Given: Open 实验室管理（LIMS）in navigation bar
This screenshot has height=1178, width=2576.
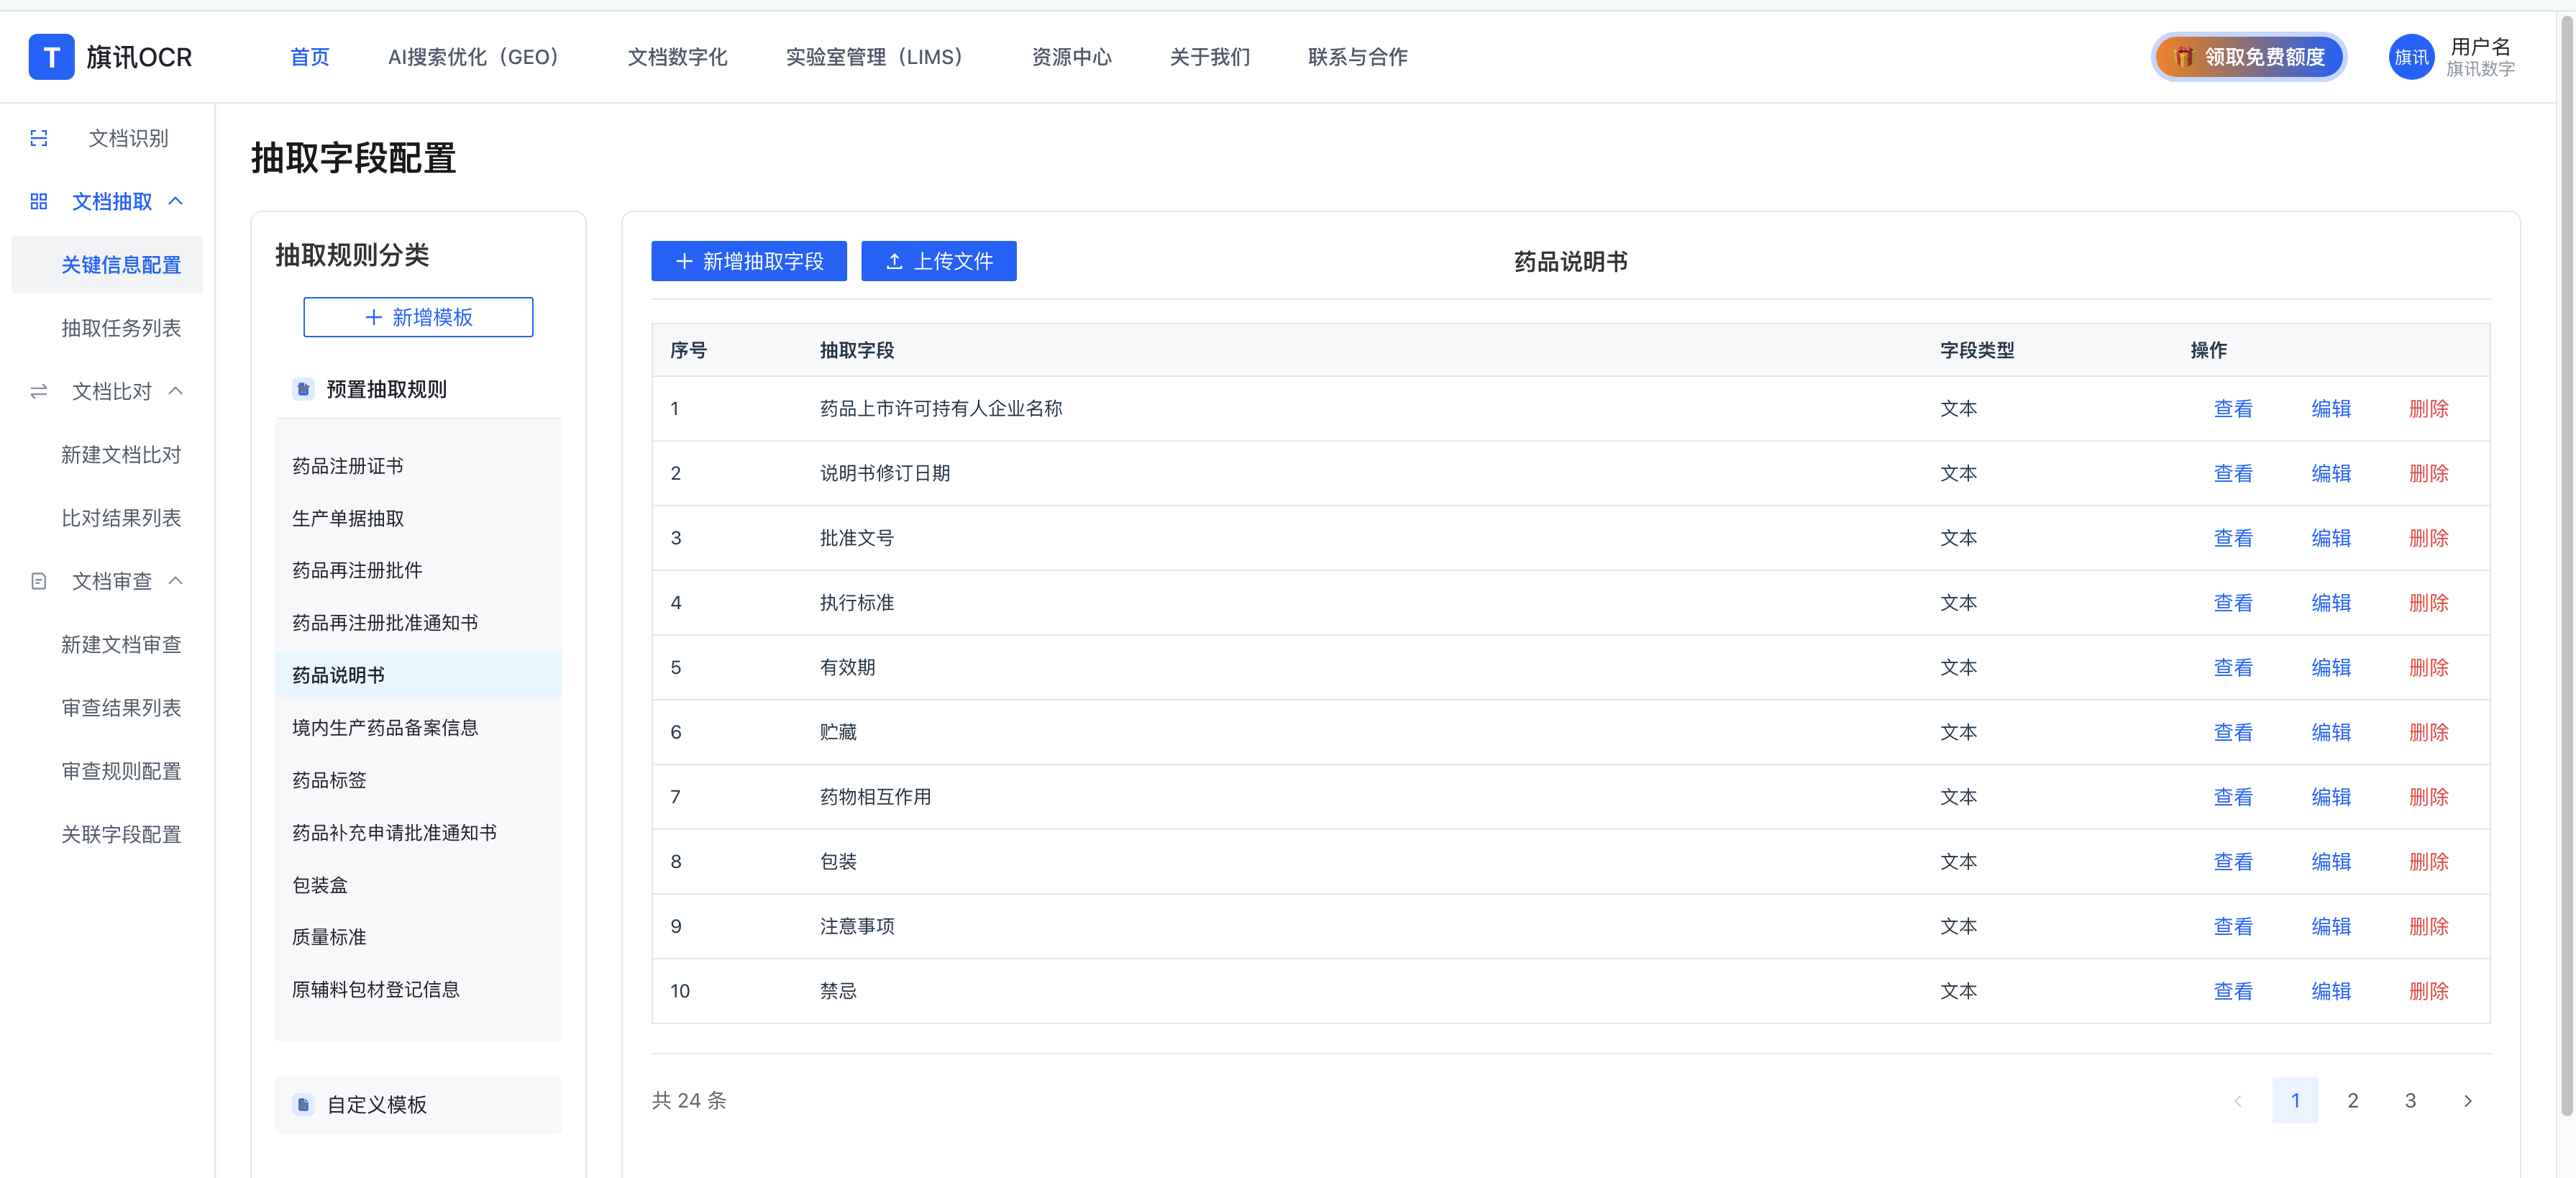Looking at the screenshot, I should (874, 57).
